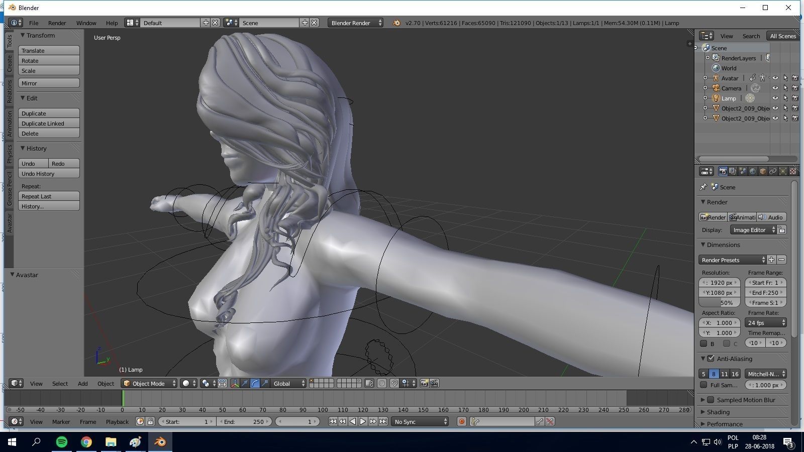Enable the Sampled Motion Blur checkbox

click(x=711, y=400)
